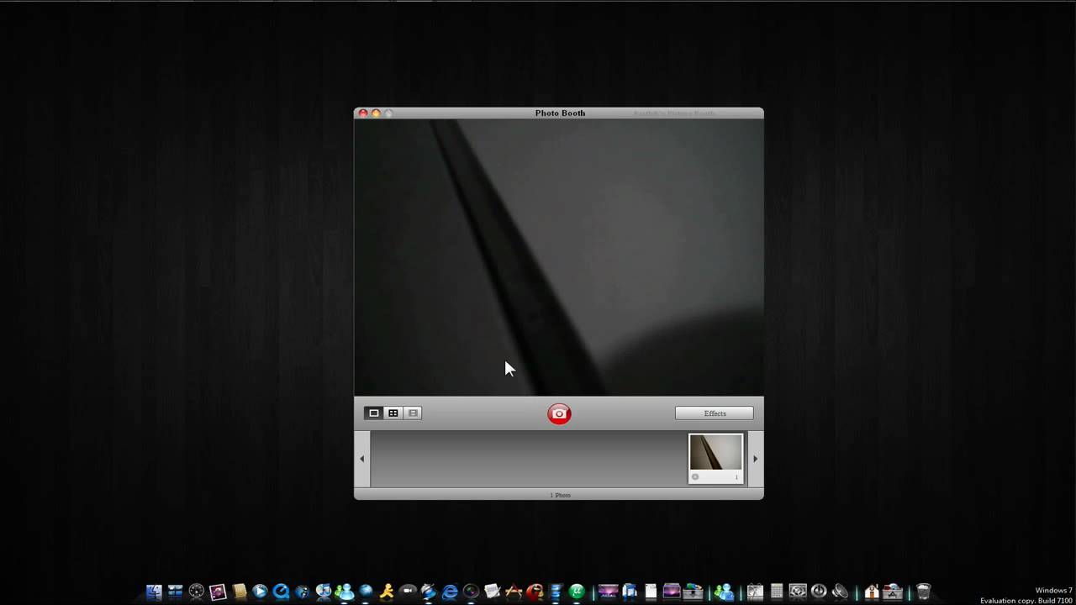Select the movie clip mode button
The image size is (1076, 605).
(413, 413)
